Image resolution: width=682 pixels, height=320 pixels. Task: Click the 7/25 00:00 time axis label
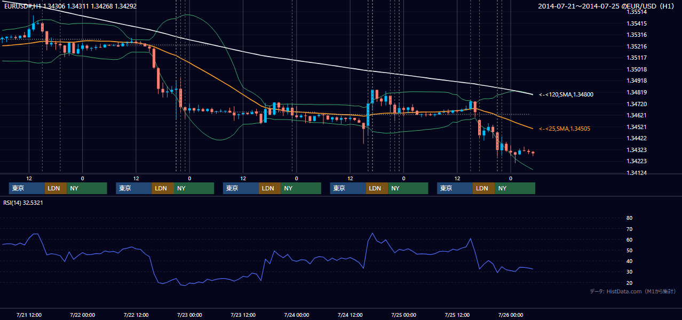coord(403,315)
